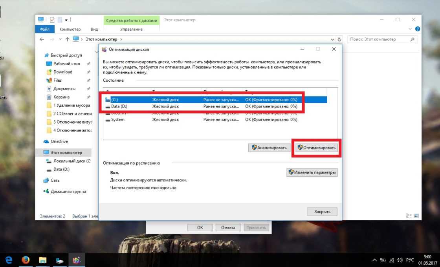Open Edge browser from taskbar
The image size is (440, 267).
click(x=9, y=260)
